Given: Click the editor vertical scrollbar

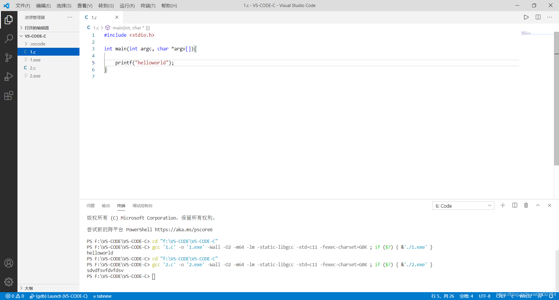Looking at the screenshot, I should 556,98.
